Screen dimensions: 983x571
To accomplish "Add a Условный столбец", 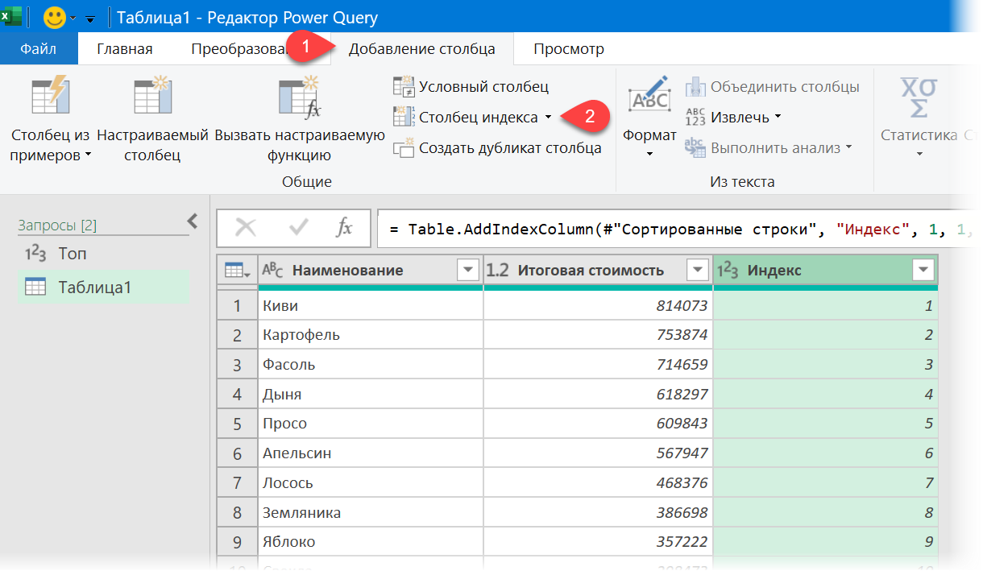I will point(471,86).
